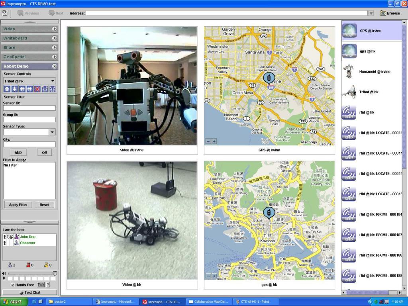This screenshot has width=408, height=306.
Task: Expand the GeoSpatial panel
Action: pyautogui.click(x=54, y=57)
